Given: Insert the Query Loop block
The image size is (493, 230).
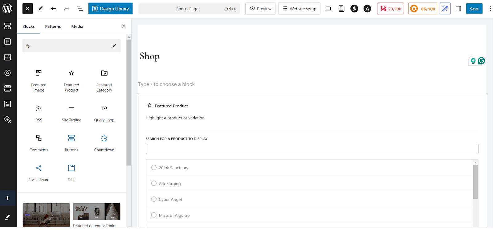Looking at the screenshot, I should pyautogui.click(x=104, y=113).
